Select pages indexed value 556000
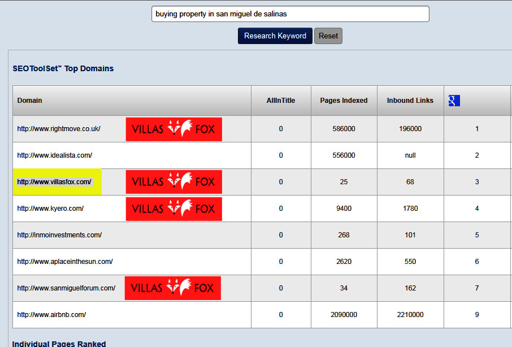The image size is (512, 347). click(344, 155)
